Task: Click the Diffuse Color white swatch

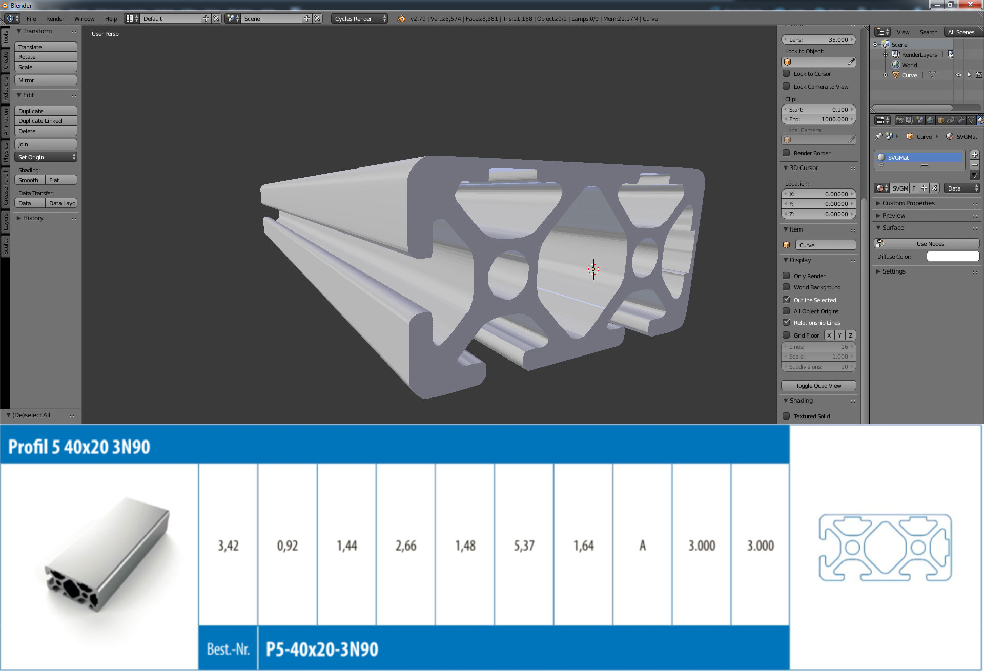Action: tap(953, 256)
